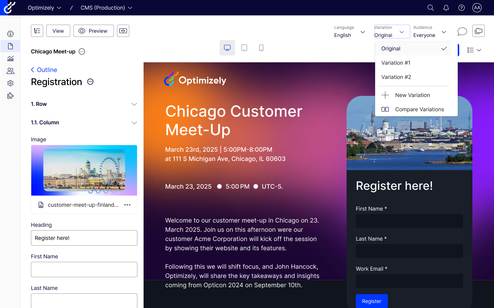
Task: Open the help question mark icon
Action: click(462, 8)
